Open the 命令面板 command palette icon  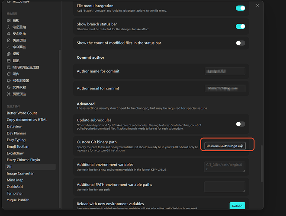[9, 47]
